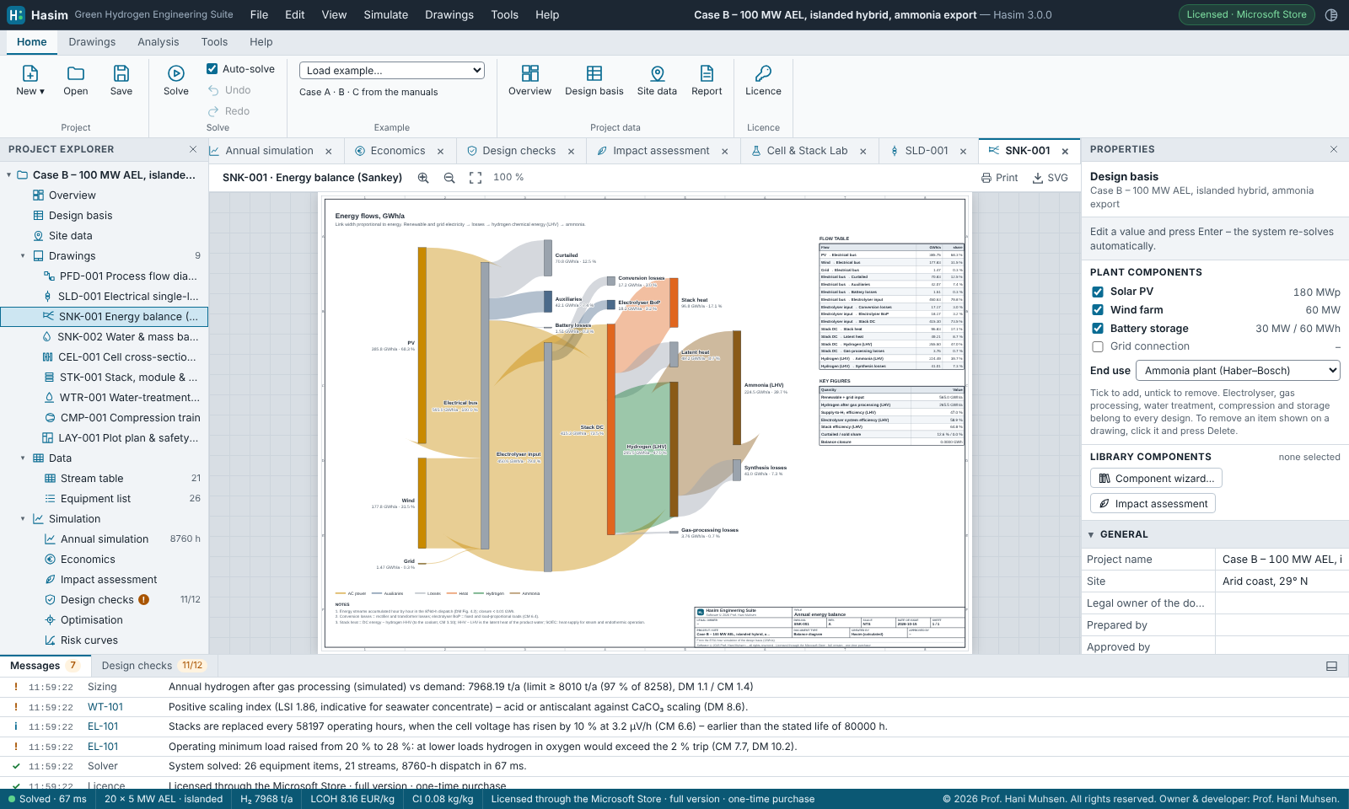Enable the Grid connection checkbox
This screenshot has width=1349, height=809.
click(1098, 346)
